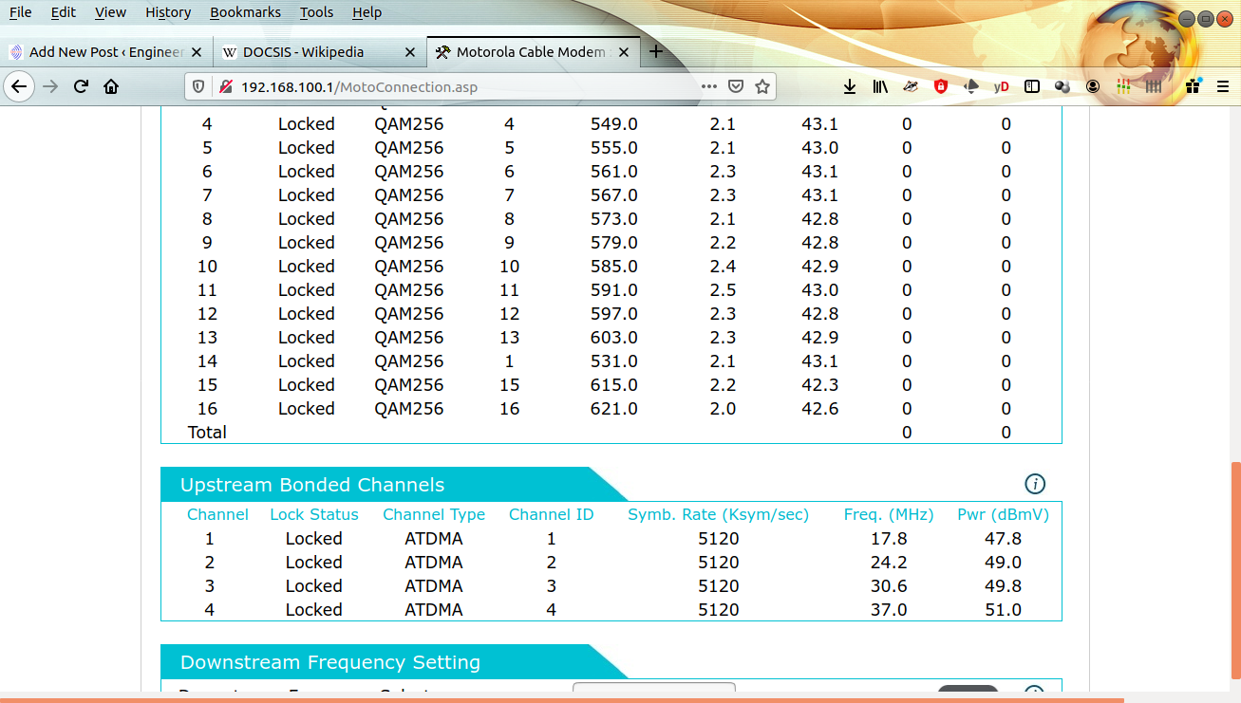
Task: Open the page actions three-dot menu
Action: coord(708,86)
